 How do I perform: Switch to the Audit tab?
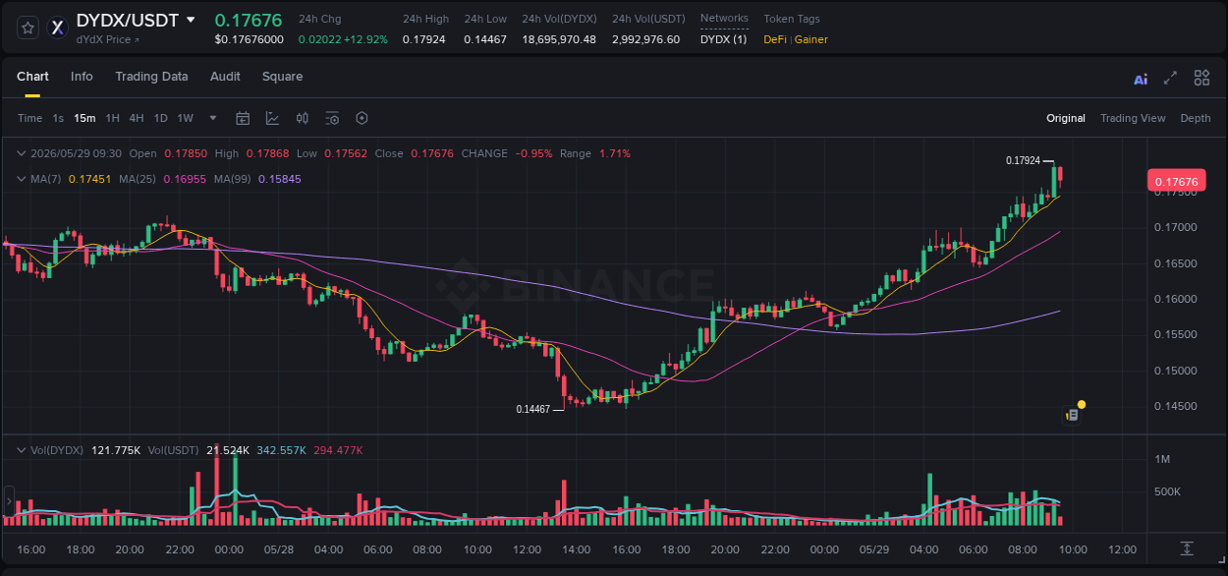click(x=225, y=77)
